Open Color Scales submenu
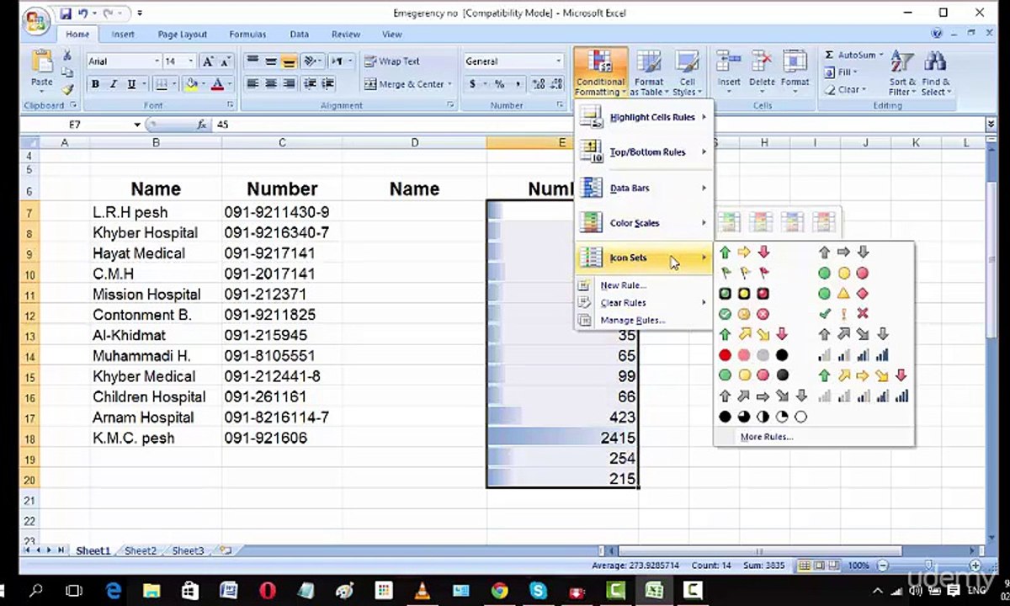The height and width of the screenshot is (606, 1010). [x=645, y=223]
